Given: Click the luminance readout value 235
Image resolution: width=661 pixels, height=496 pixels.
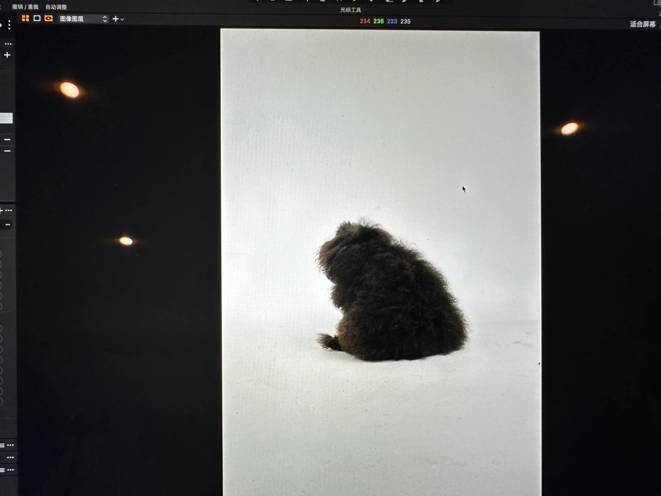Looking at the screenshot, I should [x=405, y=21].
